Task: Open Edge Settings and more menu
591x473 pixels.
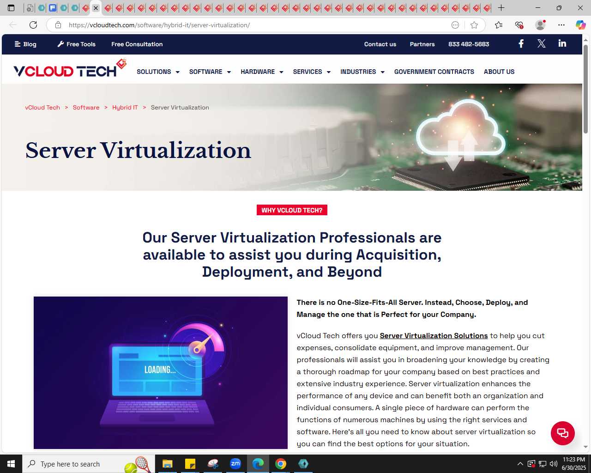Action: coord(561,25)
